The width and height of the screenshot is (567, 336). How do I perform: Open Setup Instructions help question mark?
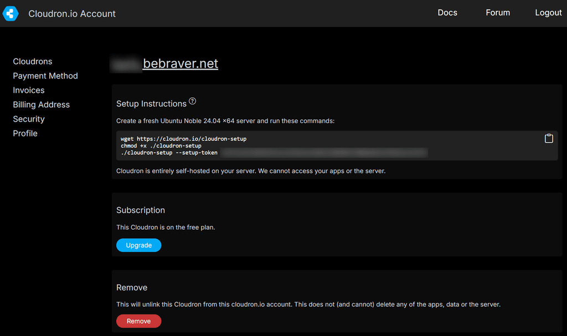(192, 102)
